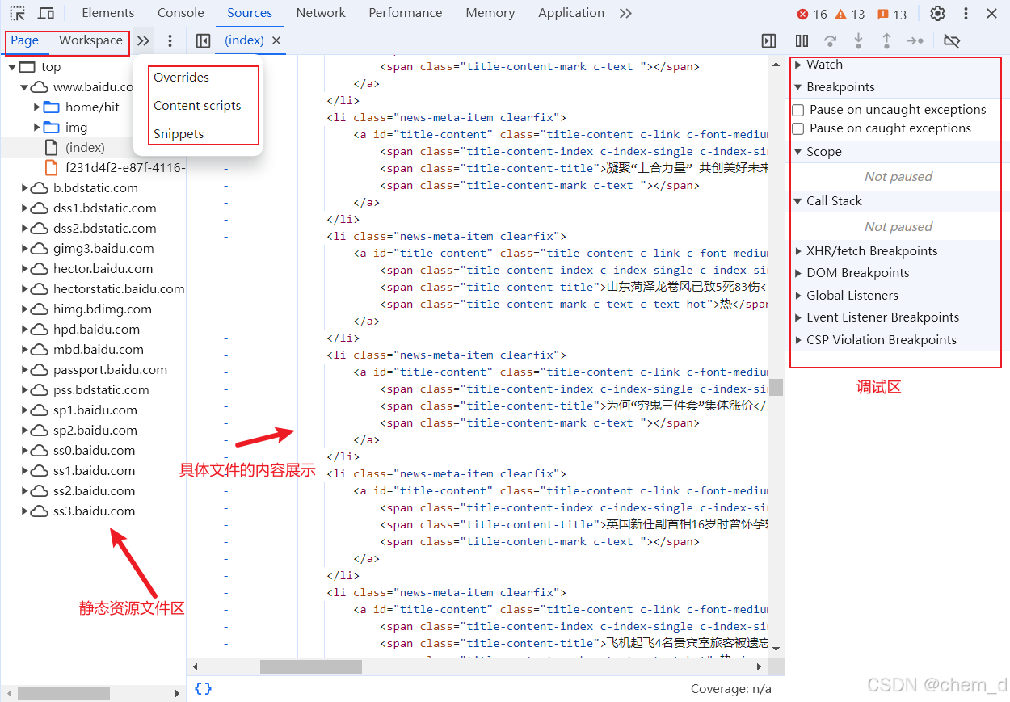Switch to the Network tab
Screen dimensions: 1010x702
(321, 13)
